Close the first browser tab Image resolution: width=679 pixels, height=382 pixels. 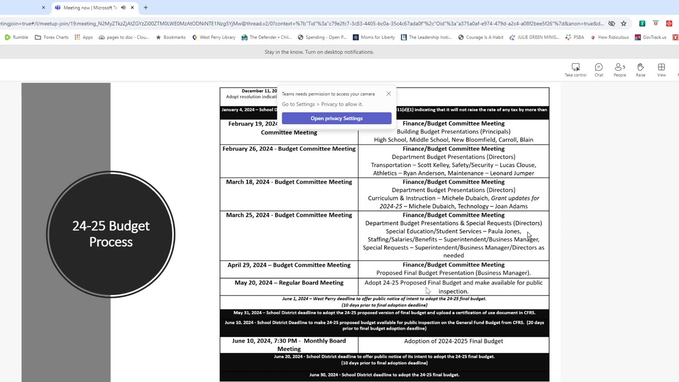(43, 8)
